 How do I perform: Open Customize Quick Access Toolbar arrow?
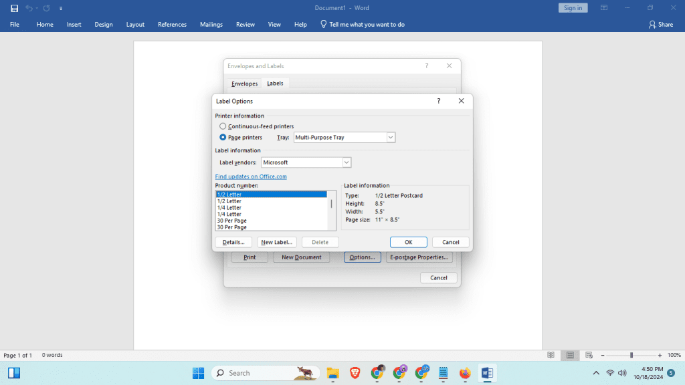(61, 8)
